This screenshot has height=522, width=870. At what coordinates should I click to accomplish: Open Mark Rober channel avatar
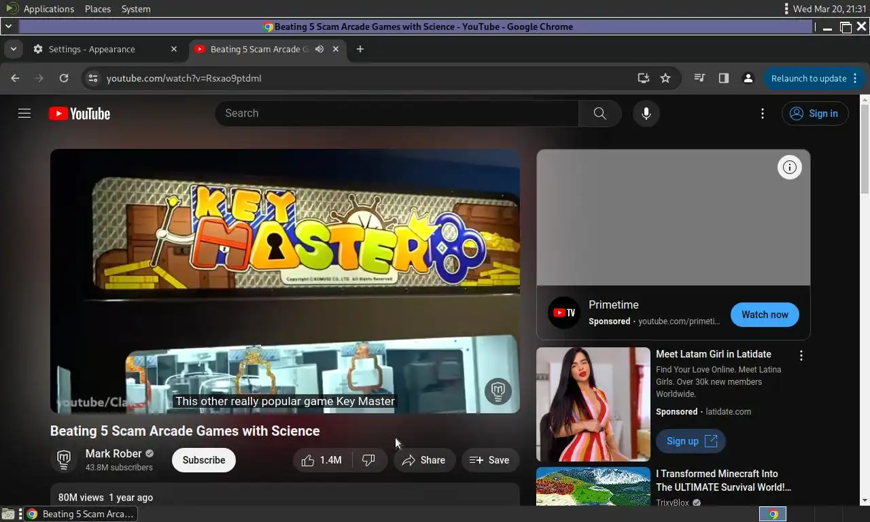[64, 460]
